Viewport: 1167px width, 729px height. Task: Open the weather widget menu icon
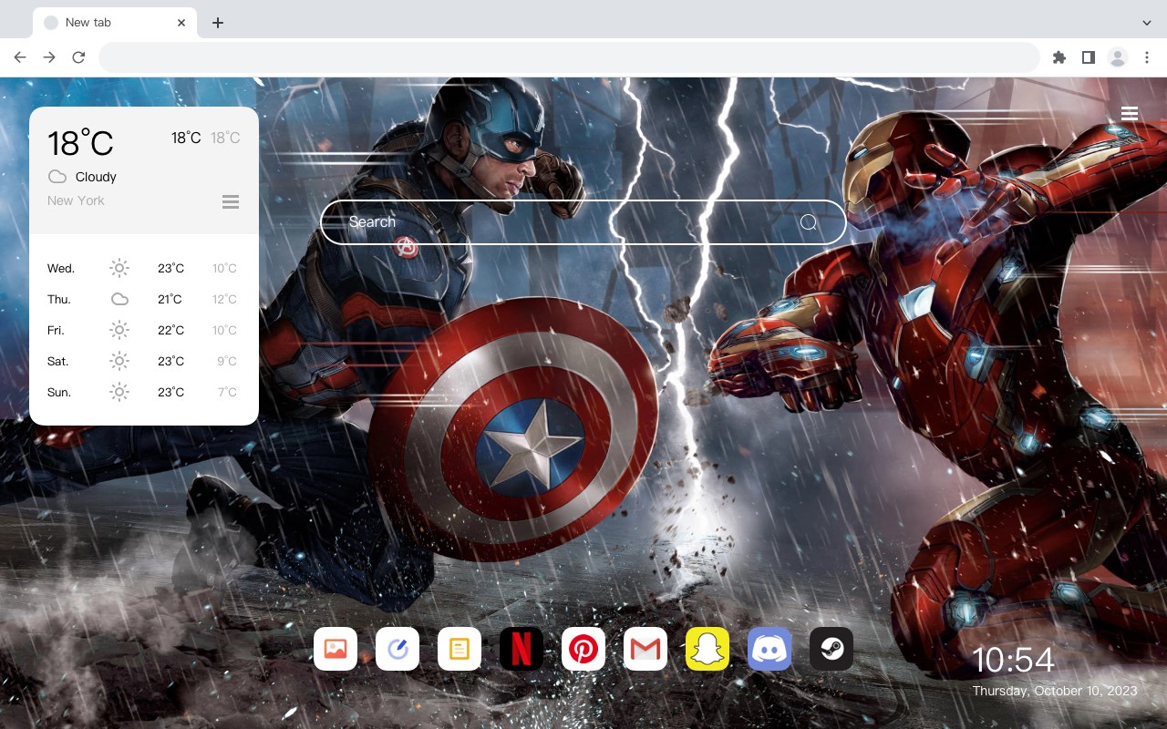(231, 201)
